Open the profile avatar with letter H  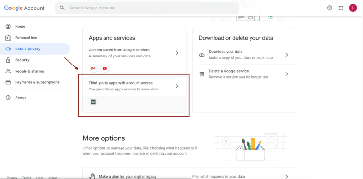pos(353,8)
